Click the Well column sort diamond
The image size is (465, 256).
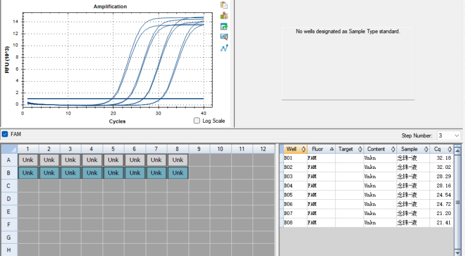303,149
